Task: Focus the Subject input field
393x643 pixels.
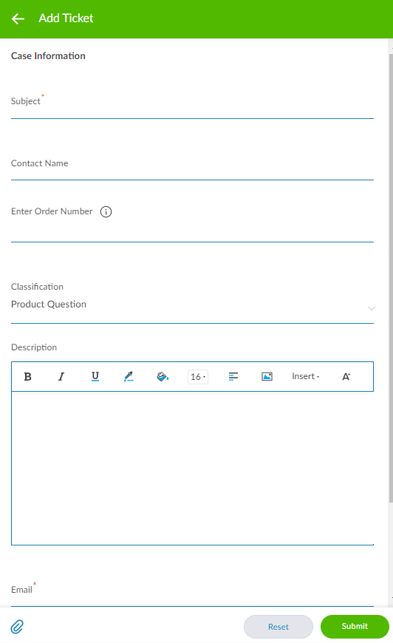Action: 192,106
